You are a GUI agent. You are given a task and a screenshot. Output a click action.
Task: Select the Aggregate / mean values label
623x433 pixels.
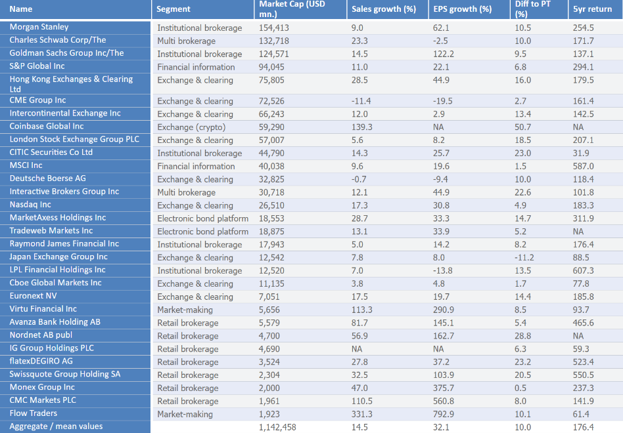coord(56,426)
